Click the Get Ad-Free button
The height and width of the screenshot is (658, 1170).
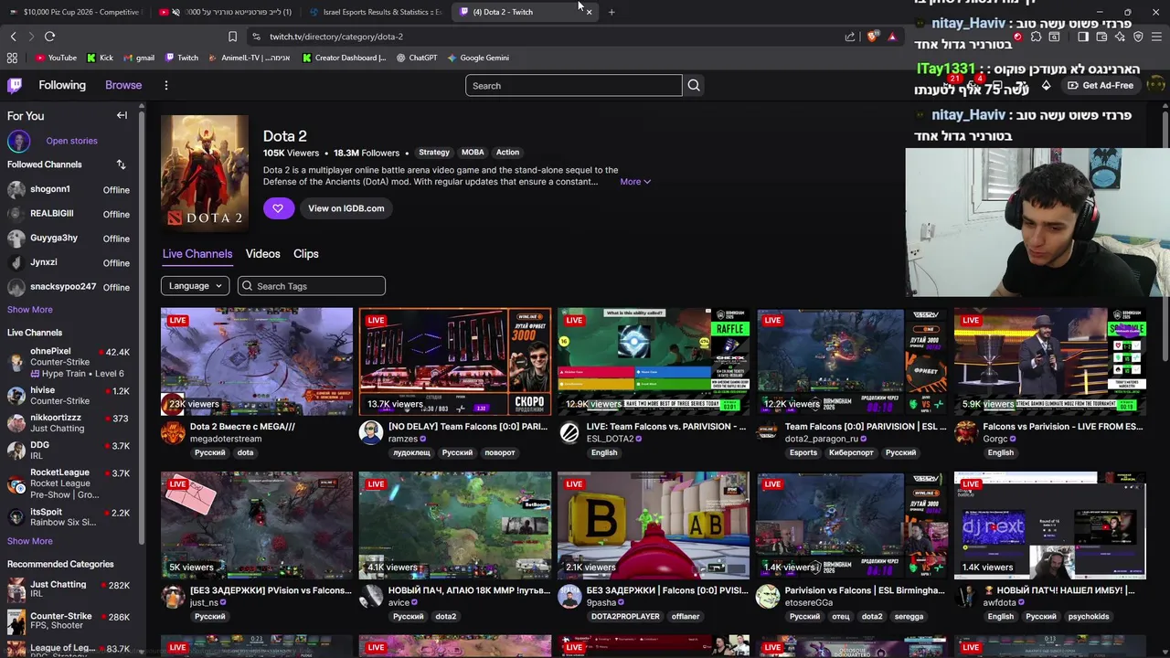(x=1101, y=85)
